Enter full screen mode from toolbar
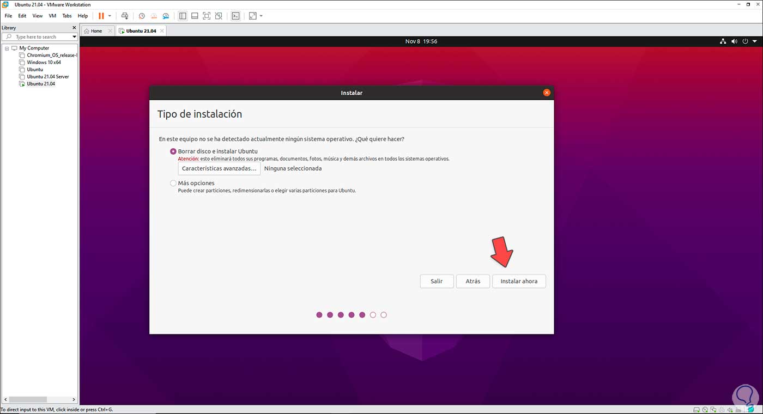The height and width of the screenshot is (414, 763). pos(207,16)
